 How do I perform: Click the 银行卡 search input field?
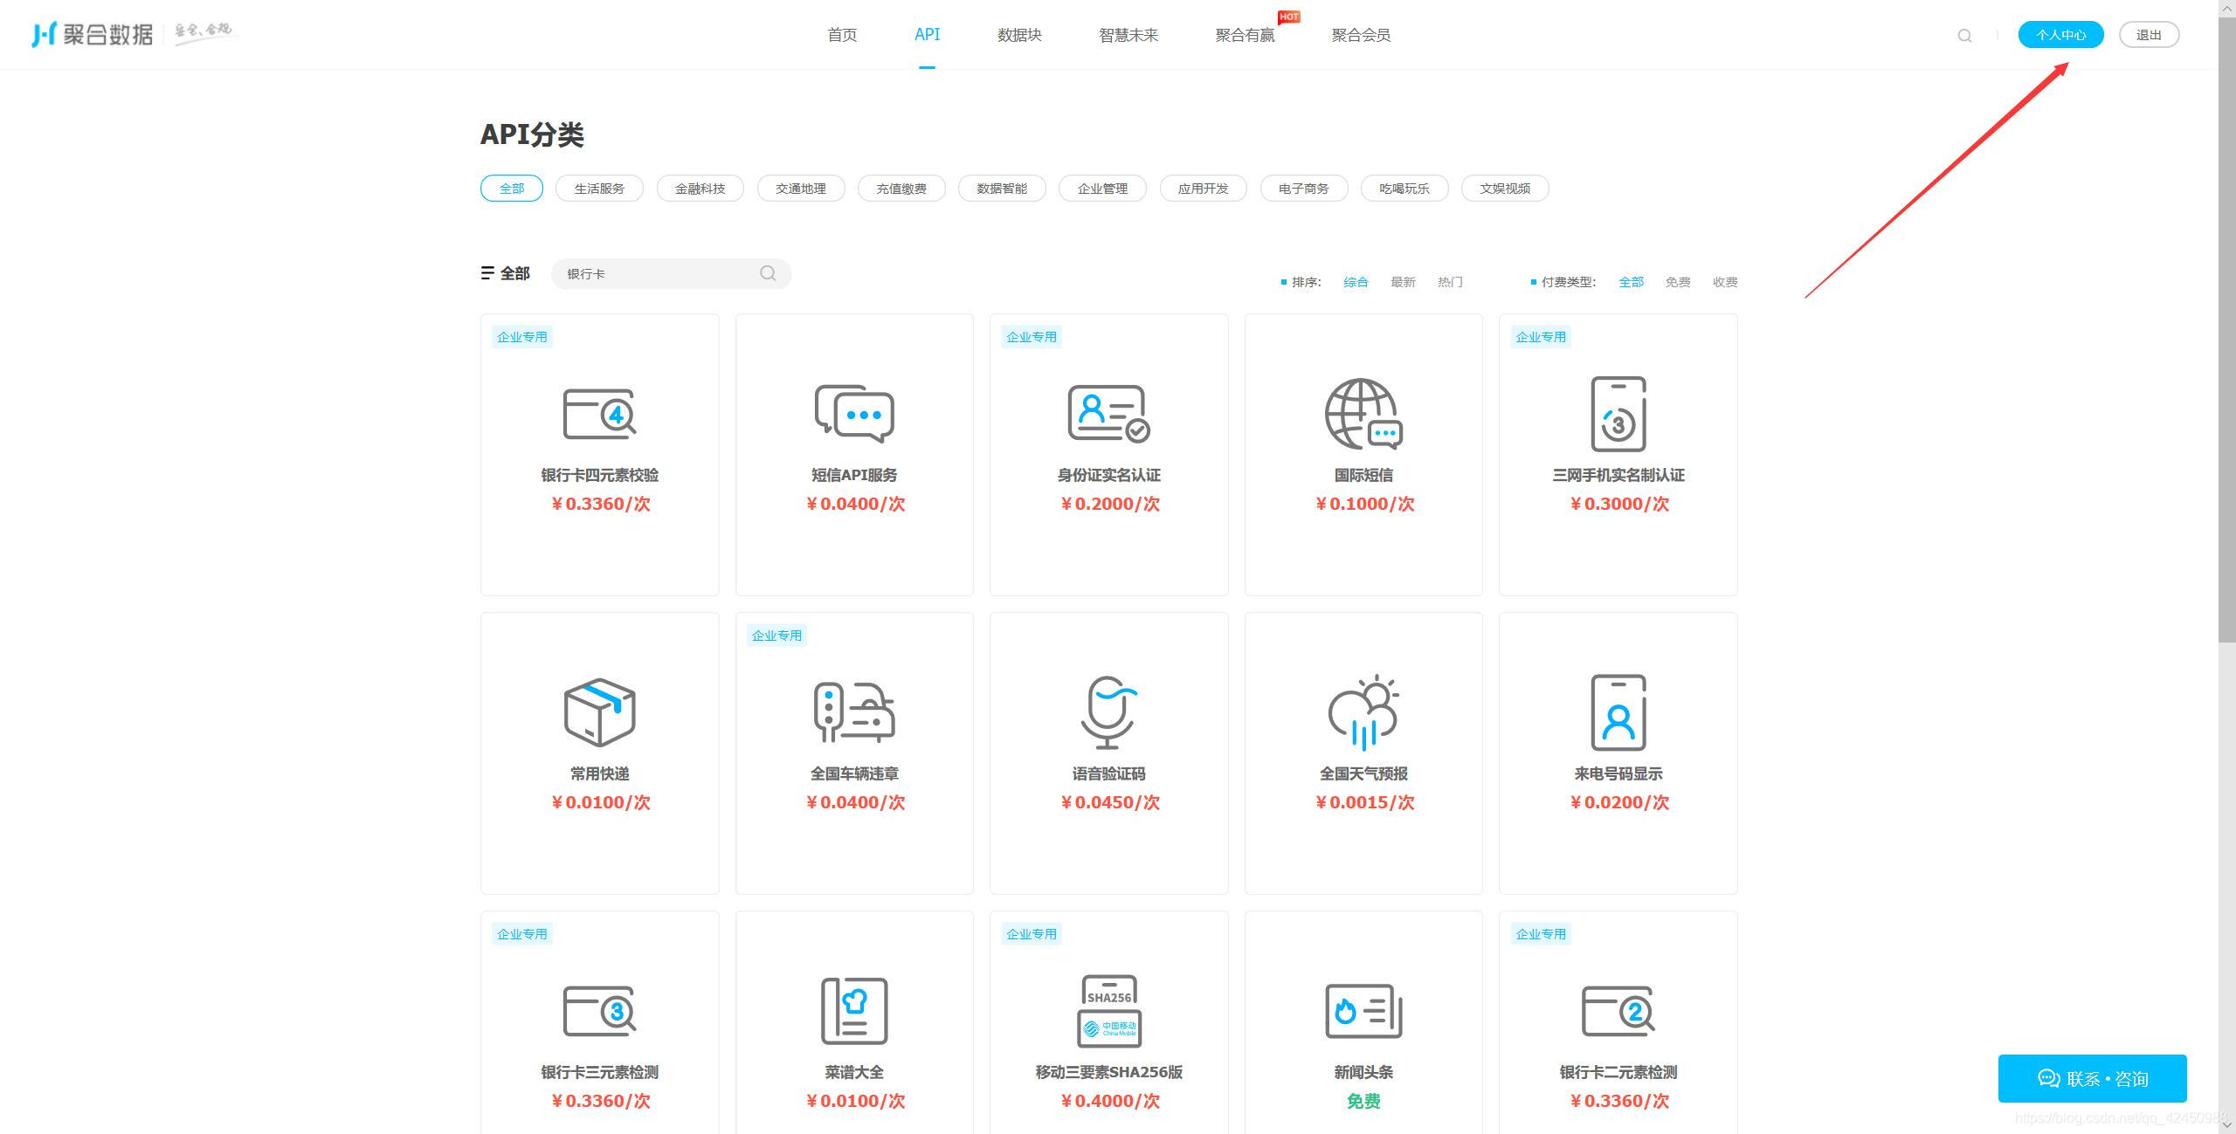point(655,274)
